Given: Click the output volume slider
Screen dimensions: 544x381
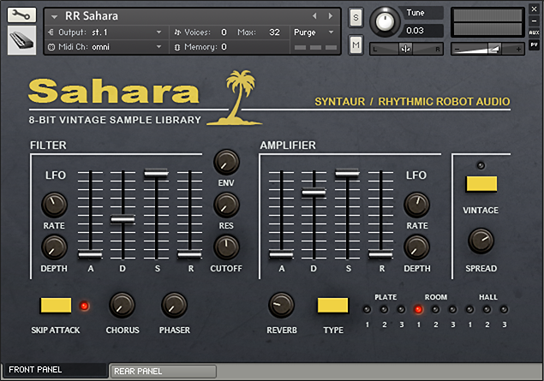Looking at the screenshot, I should click(x=487, y=49).
